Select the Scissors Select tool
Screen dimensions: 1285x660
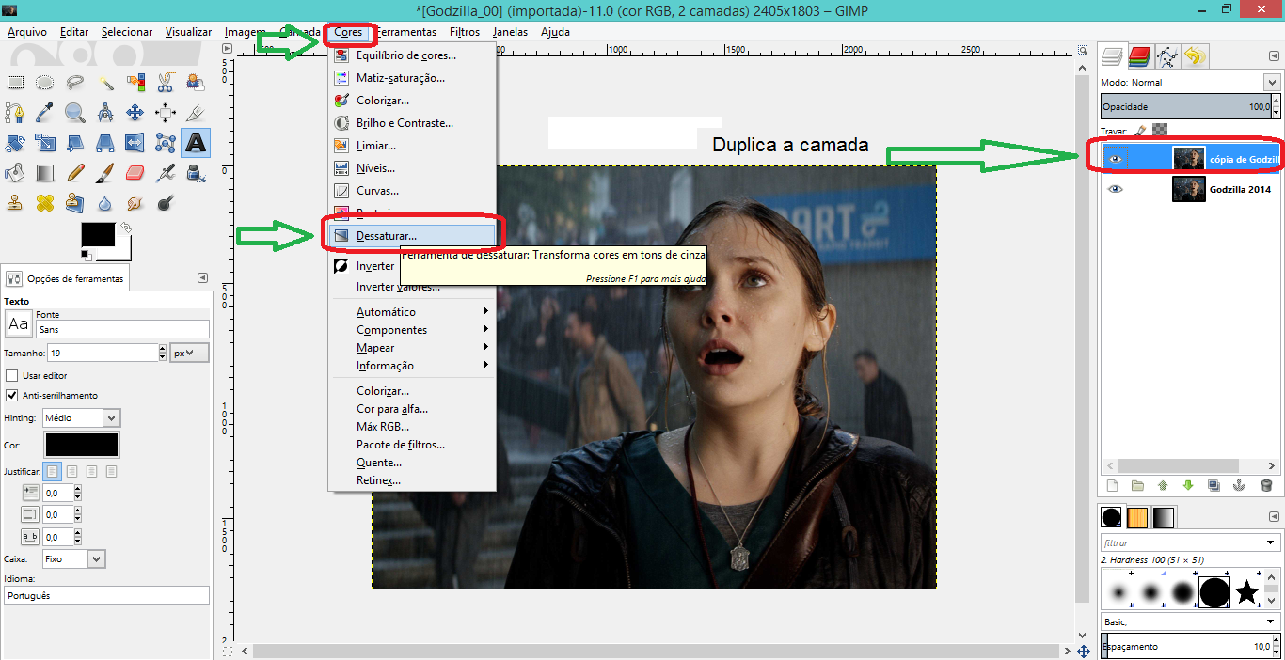tap(166, 83)
